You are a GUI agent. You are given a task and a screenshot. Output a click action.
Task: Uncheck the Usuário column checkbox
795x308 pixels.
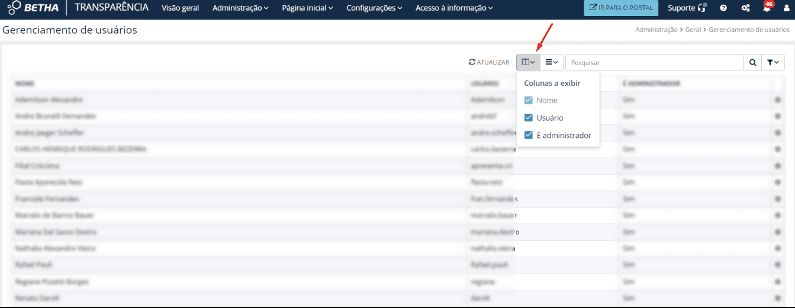pos(529,118)
